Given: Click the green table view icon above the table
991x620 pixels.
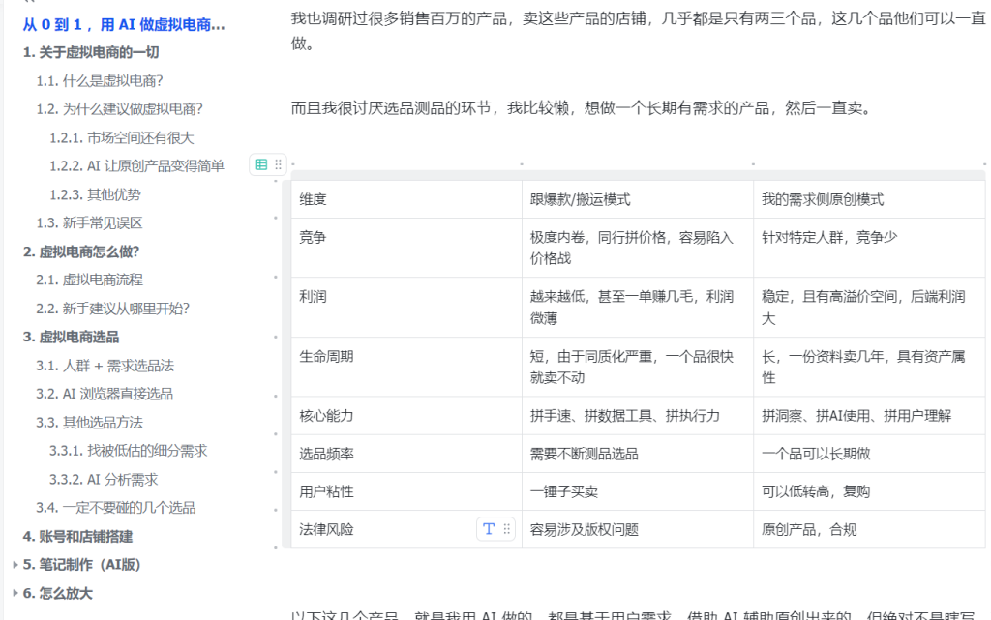Looking at the screenshot, I should click(260, 164).
